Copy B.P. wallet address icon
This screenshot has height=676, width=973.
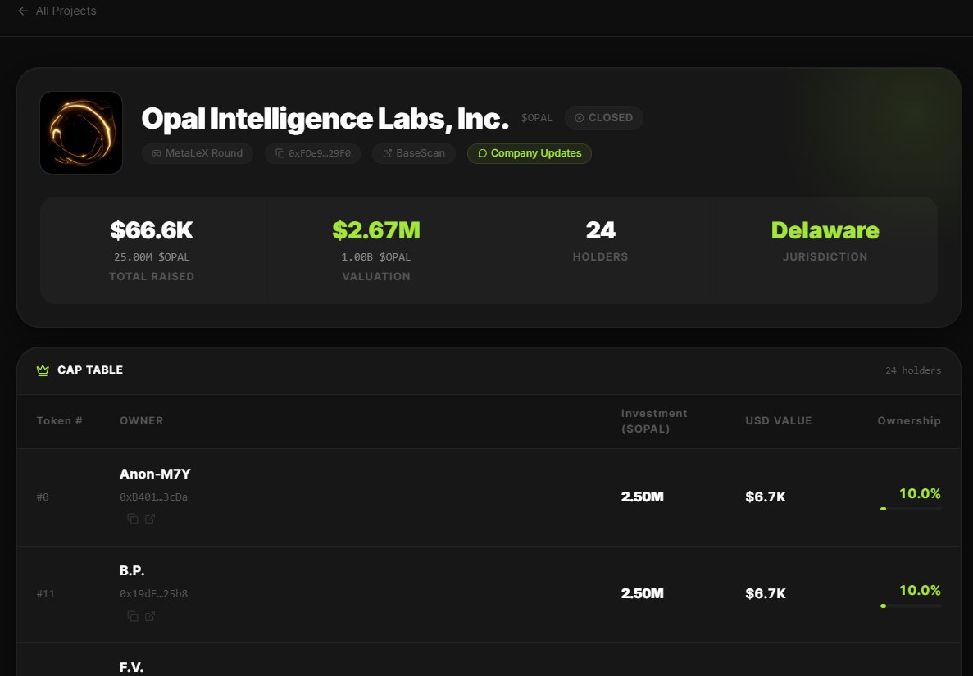point(133,616)
